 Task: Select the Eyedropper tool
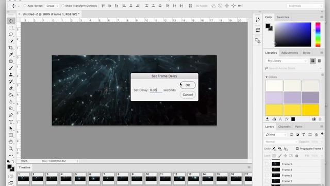(11, 55)
